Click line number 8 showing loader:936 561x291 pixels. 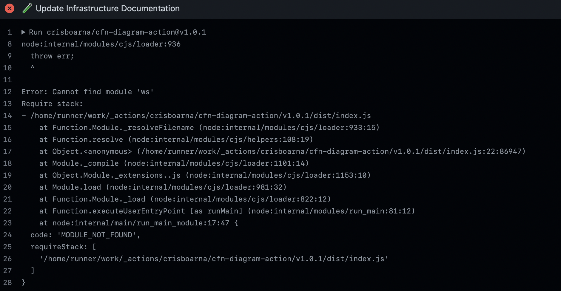click(9, 44)
